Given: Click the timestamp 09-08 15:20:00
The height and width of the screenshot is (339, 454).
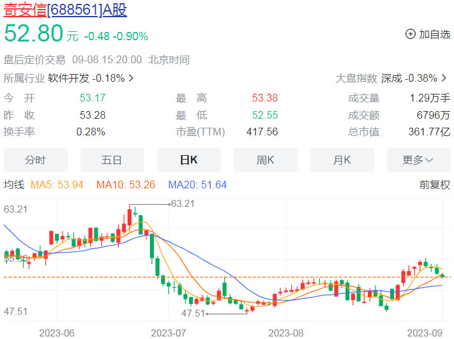Looking at the screenshot, I should tap(107, 60).
